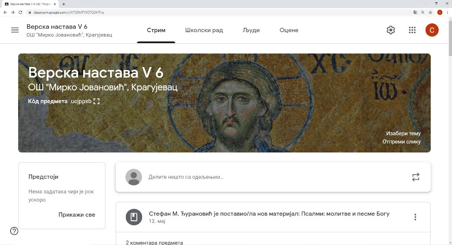Close the Верска настава browser tab
The width and height of the screenshot is (452, 245).
click(x=55, y=4)
